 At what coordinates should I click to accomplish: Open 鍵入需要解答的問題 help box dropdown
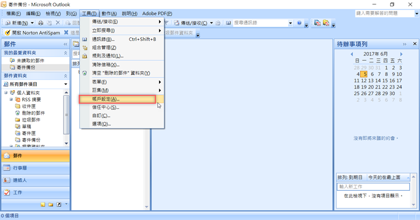[x=416, y=14]
